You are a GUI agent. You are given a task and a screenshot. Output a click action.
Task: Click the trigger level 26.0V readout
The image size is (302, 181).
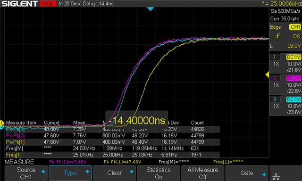tap(294, 46)
